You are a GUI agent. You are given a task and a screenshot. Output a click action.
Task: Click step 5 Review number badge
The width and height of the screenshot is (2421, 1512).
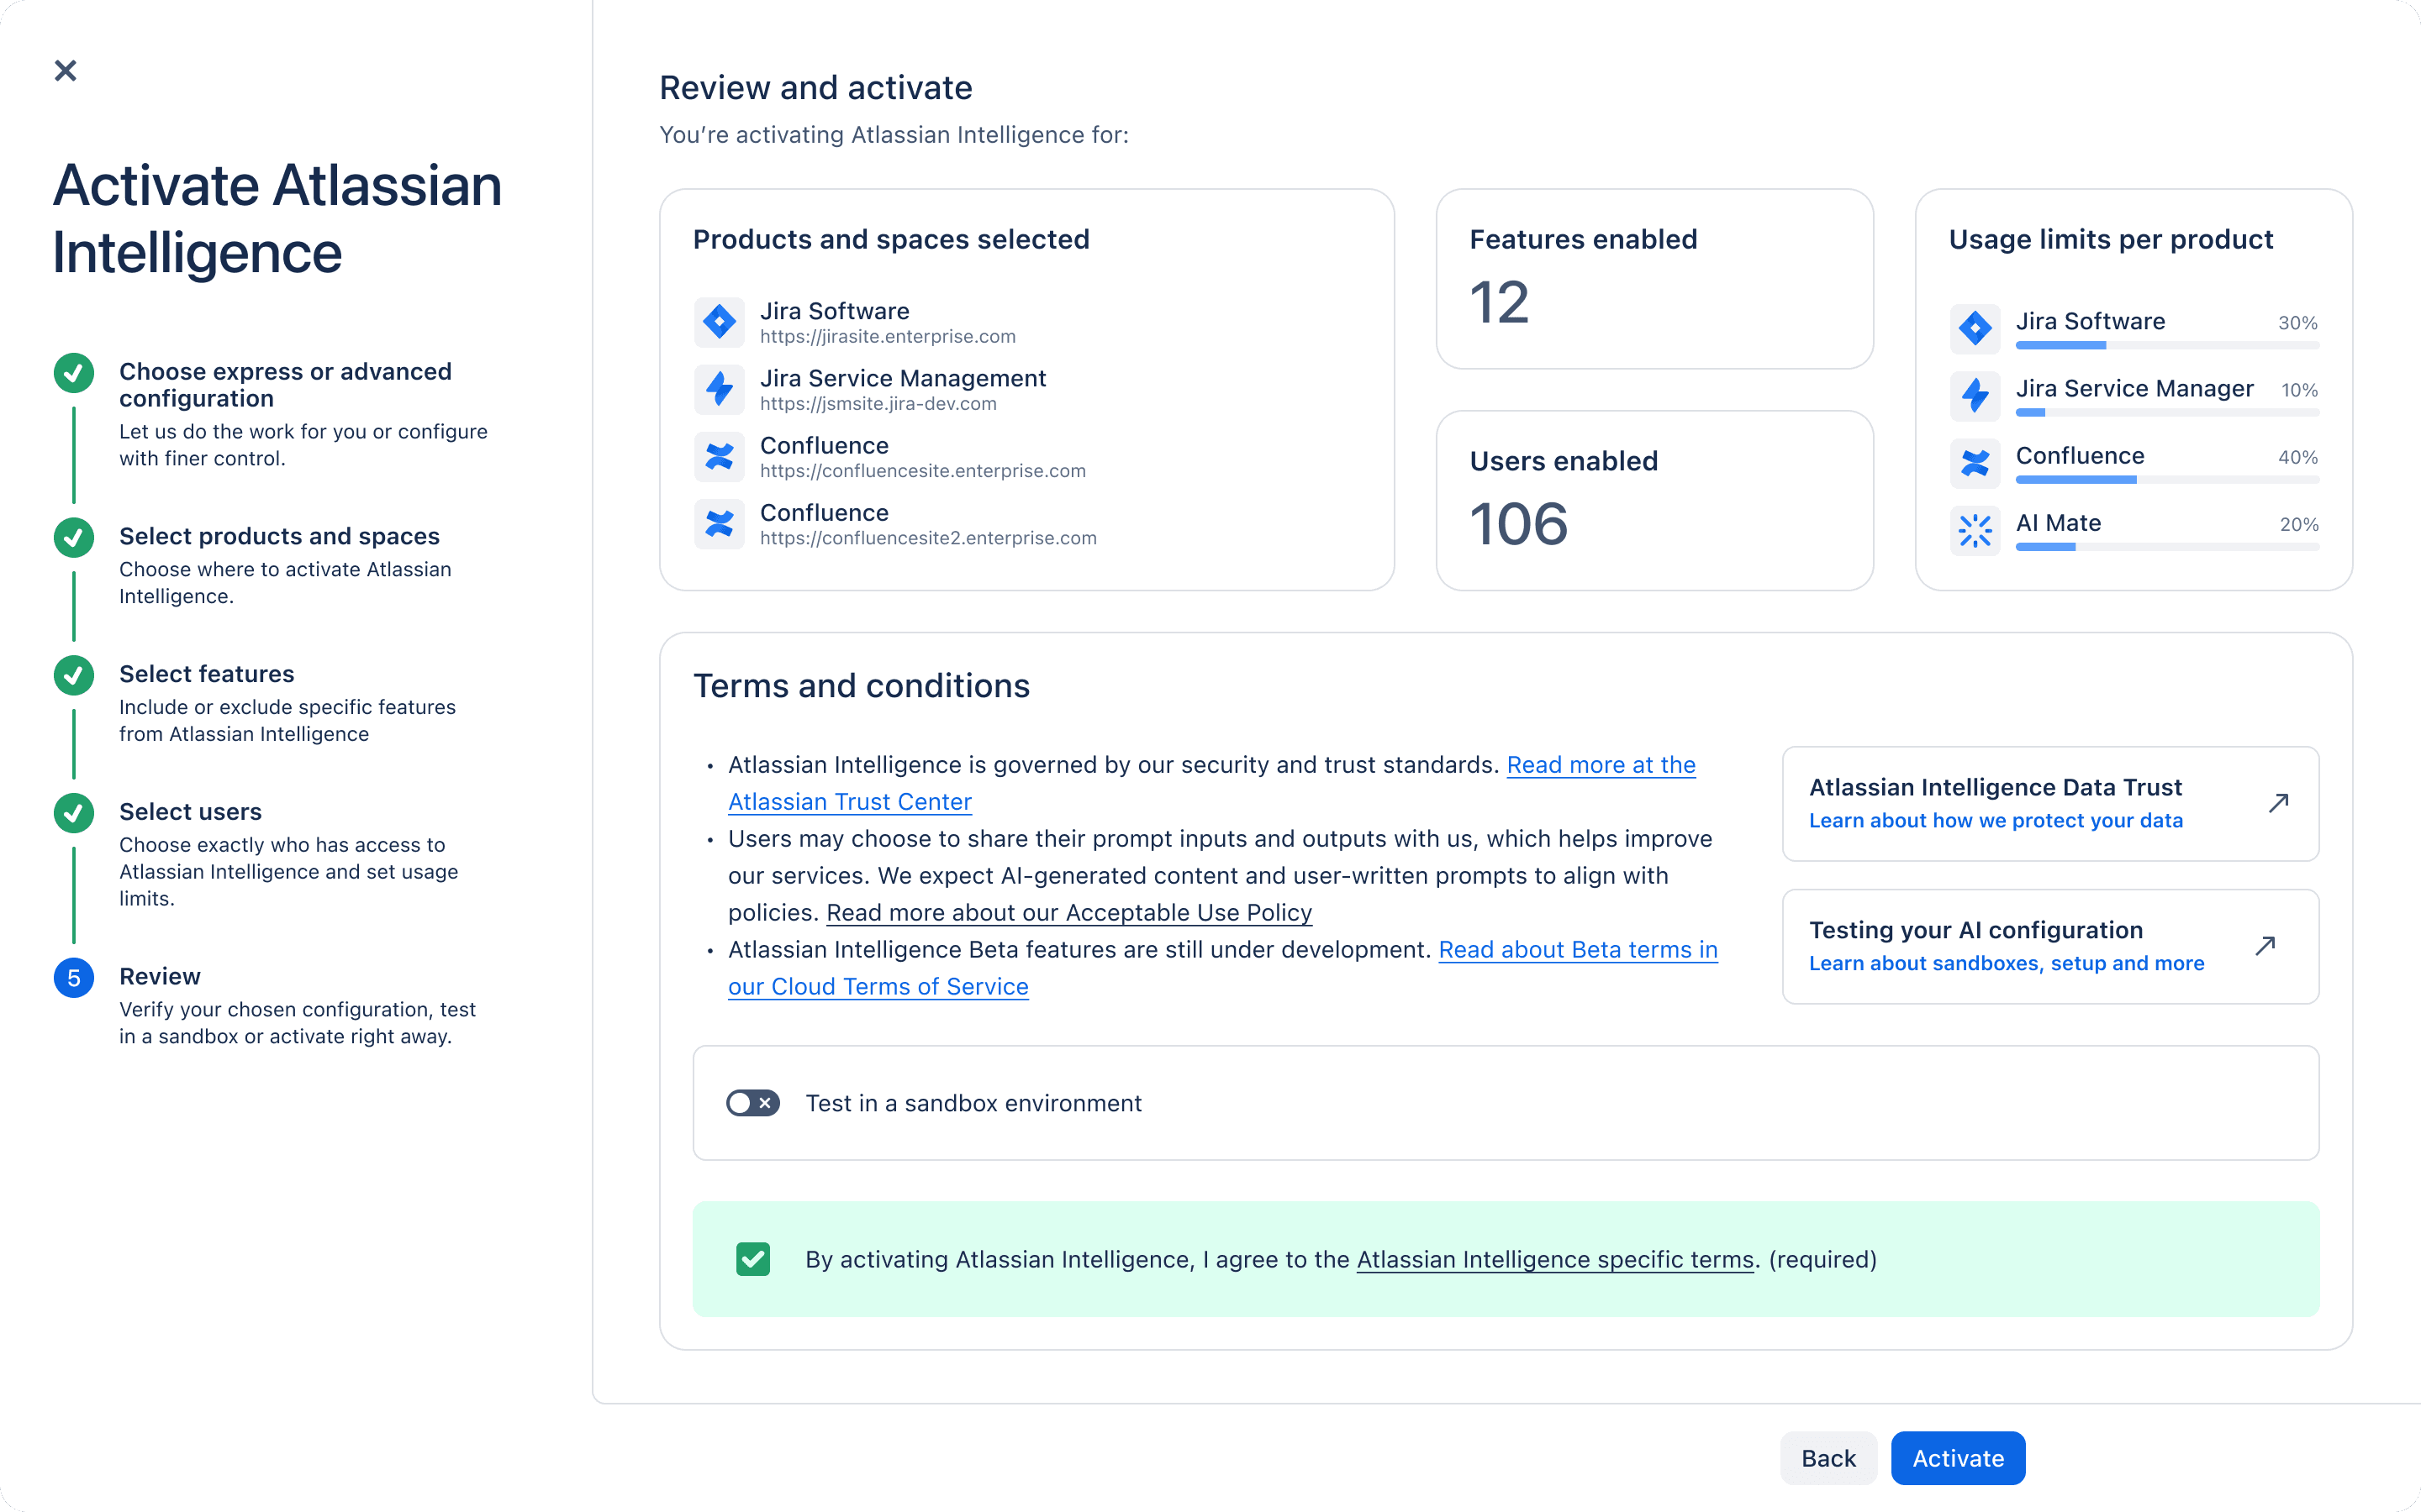click(x=74, y=978)
